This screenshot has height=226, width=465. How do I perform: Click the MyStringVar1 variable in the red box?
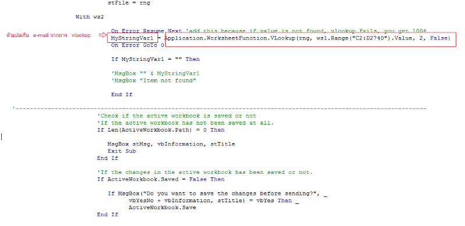[133, 38]
